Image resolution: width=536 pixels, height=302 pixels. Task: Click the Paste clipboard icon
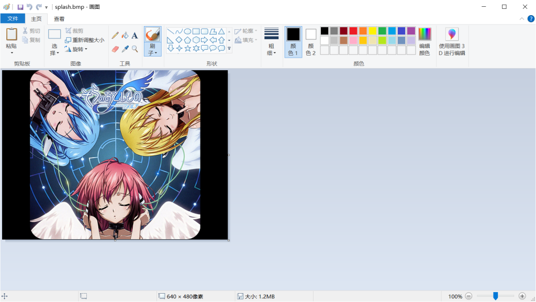pos(12,34)
